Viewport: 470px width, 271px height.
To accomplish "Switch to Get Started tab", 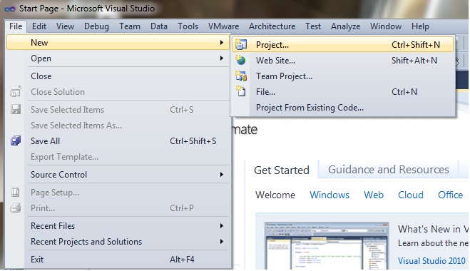I will (282, 170).
